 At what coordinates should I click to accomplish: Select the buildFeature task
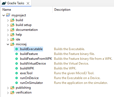pos(29,54)
